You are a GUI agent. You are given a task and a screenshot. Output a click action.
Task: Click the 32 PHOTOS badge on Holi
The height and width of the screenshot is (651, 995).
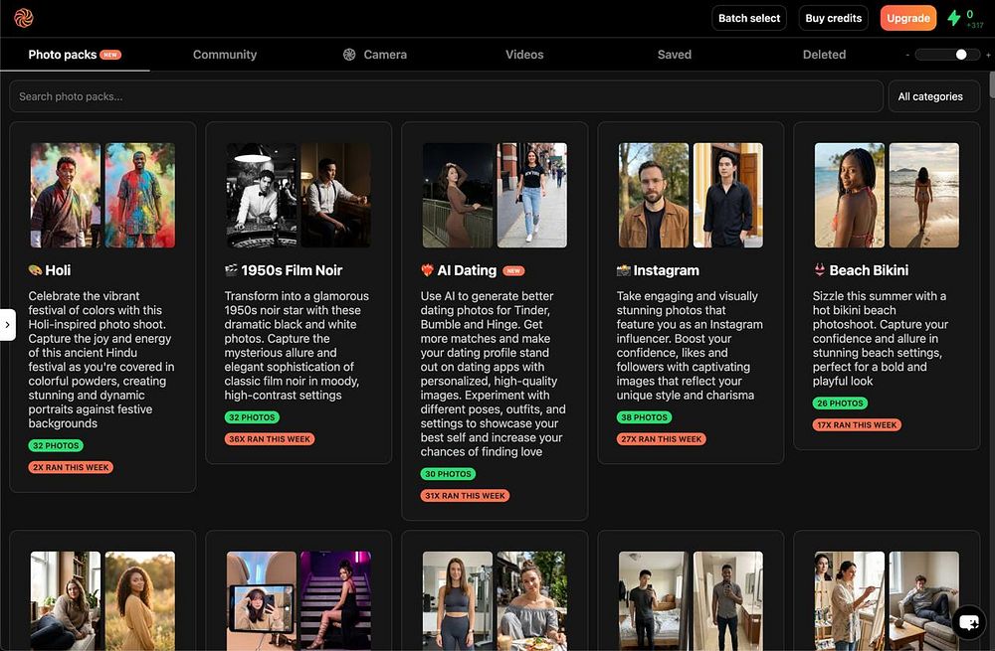(x=56, y=445)
